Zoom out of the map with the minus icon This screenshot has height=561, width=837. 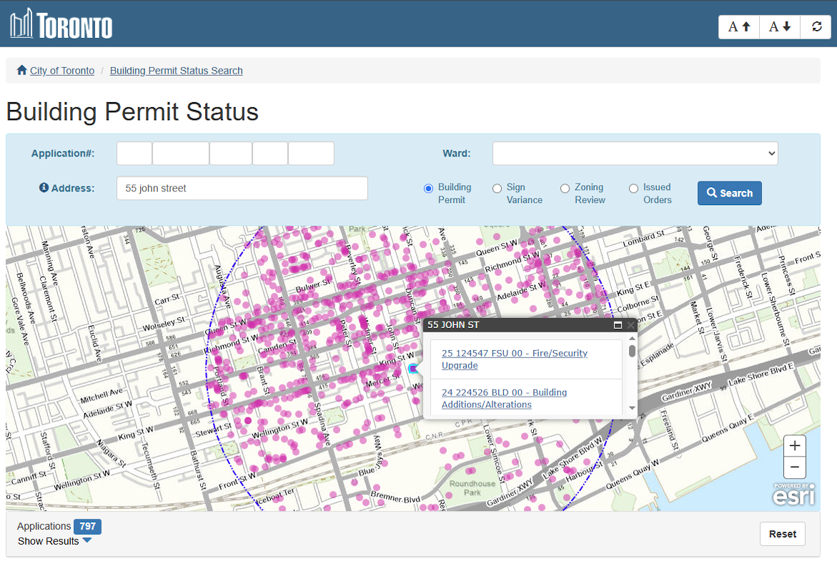[x=794, y=467]
